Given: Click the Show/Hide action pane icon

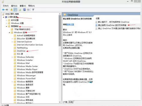Looking at the screenshot, I should pyautogui.click(x=28, y=10).
